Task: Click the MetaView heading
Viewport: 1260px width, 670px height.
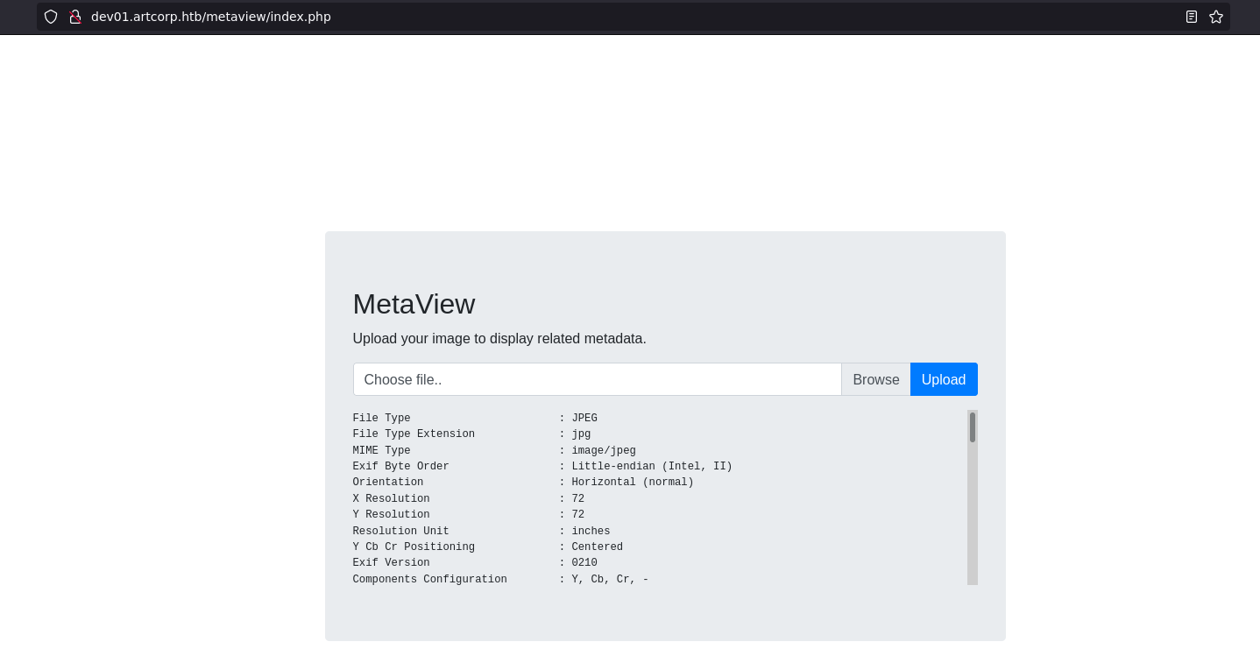Action: (x=414, y=304)
